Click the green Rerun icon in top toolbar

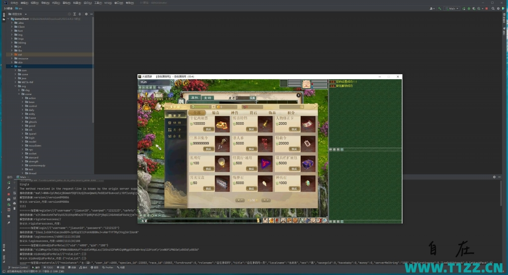pos(464,8)
